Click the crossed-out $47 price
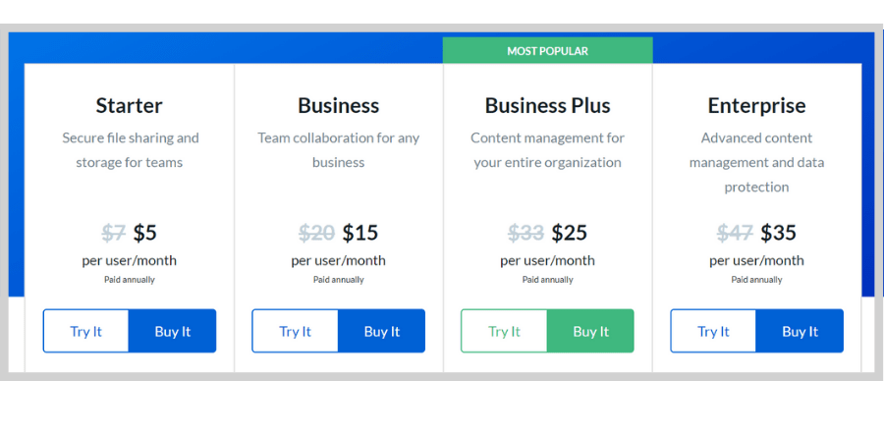 click(x=735, y=233)
